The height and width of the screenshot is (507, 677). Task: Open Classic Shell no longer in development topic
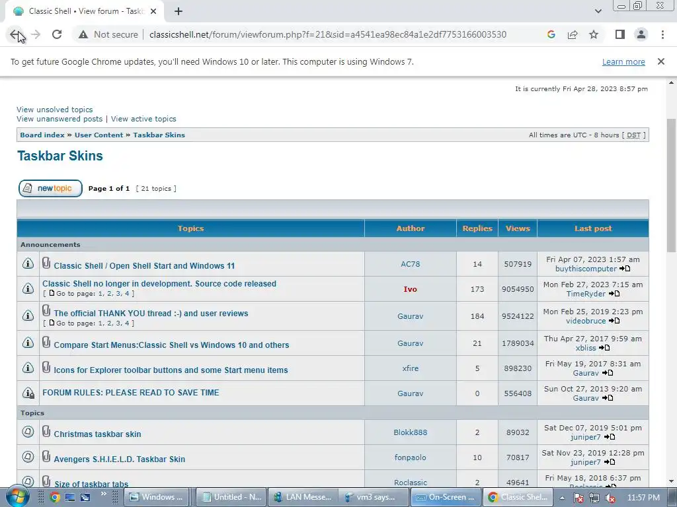point(159,284)
